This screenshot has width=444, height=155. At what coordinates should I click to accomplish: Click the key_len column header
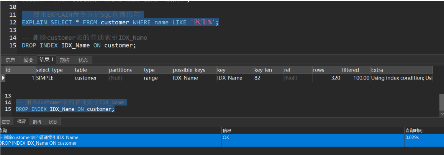point(269,70)
